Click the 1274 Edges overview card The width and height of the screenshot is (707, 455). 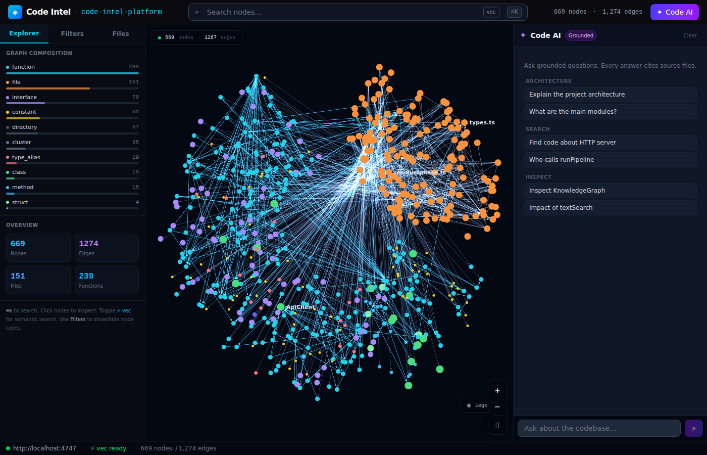(x=107, y=248)
